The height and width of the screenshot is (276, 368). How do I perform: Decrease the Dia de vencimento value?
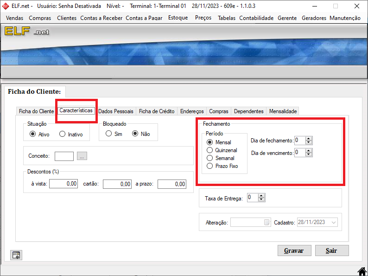pyautogui.click(x=309, y=154)
